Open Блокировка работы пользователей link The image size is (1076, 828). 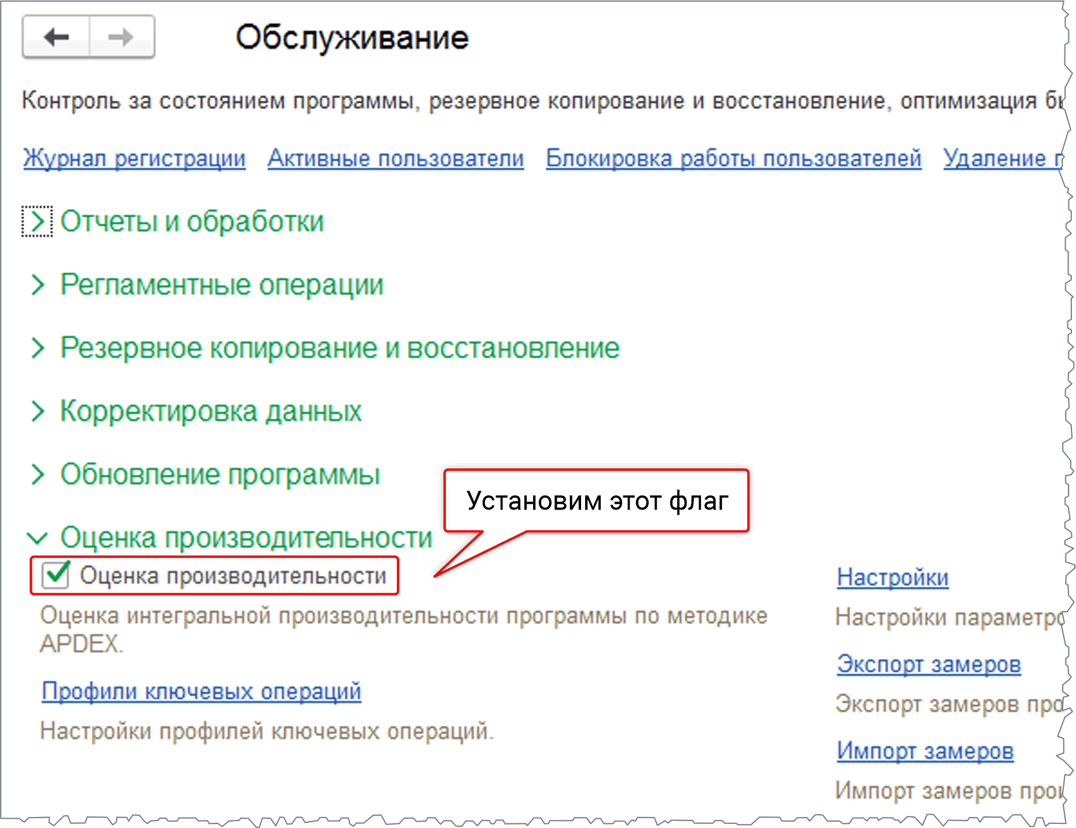[x=733, y=158]
